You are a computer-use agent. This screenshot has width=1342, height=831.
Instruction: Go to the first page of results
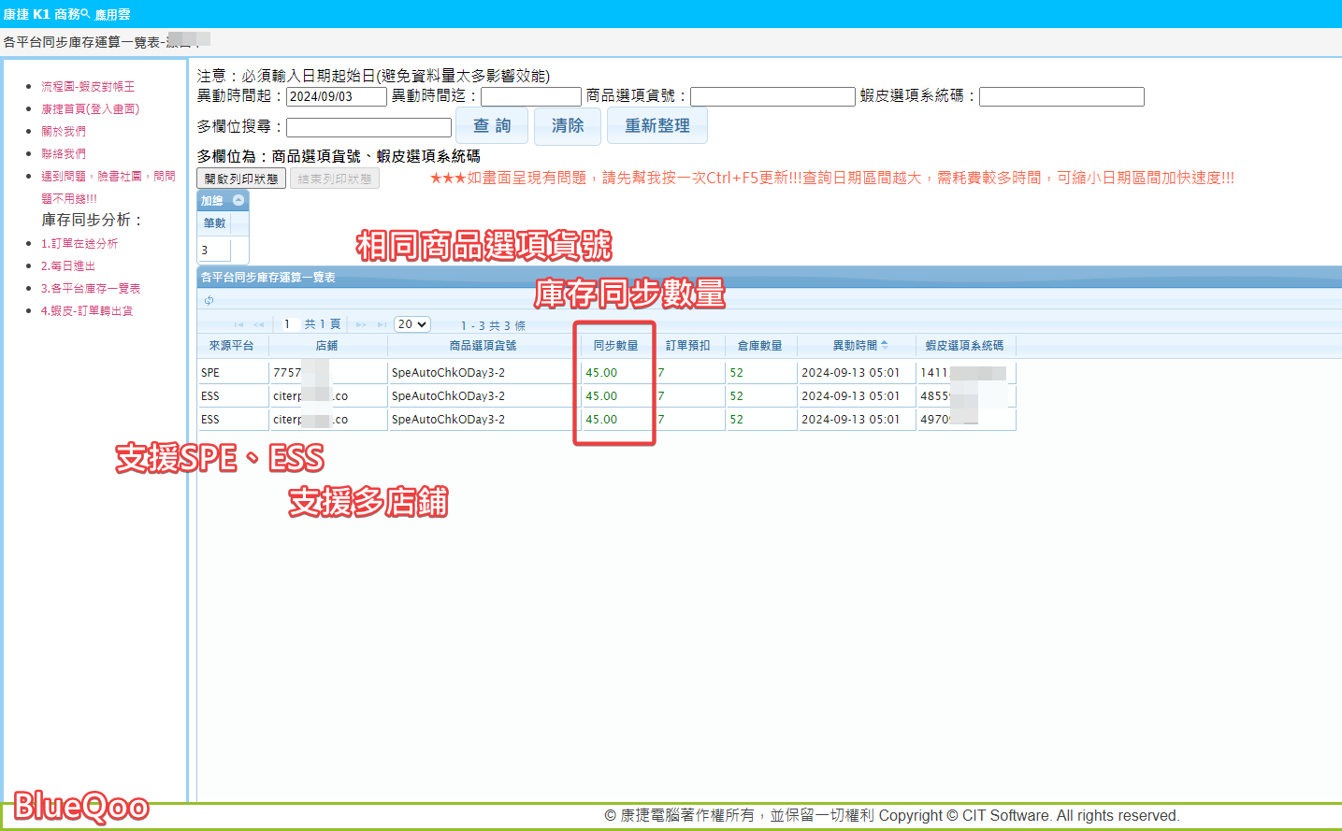[238, 324]
